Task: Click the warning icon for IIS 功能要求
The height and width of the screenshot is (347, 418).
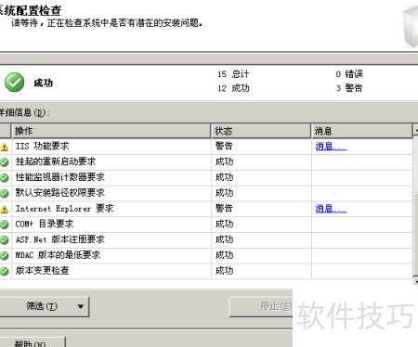Action: tap(5, 148)
